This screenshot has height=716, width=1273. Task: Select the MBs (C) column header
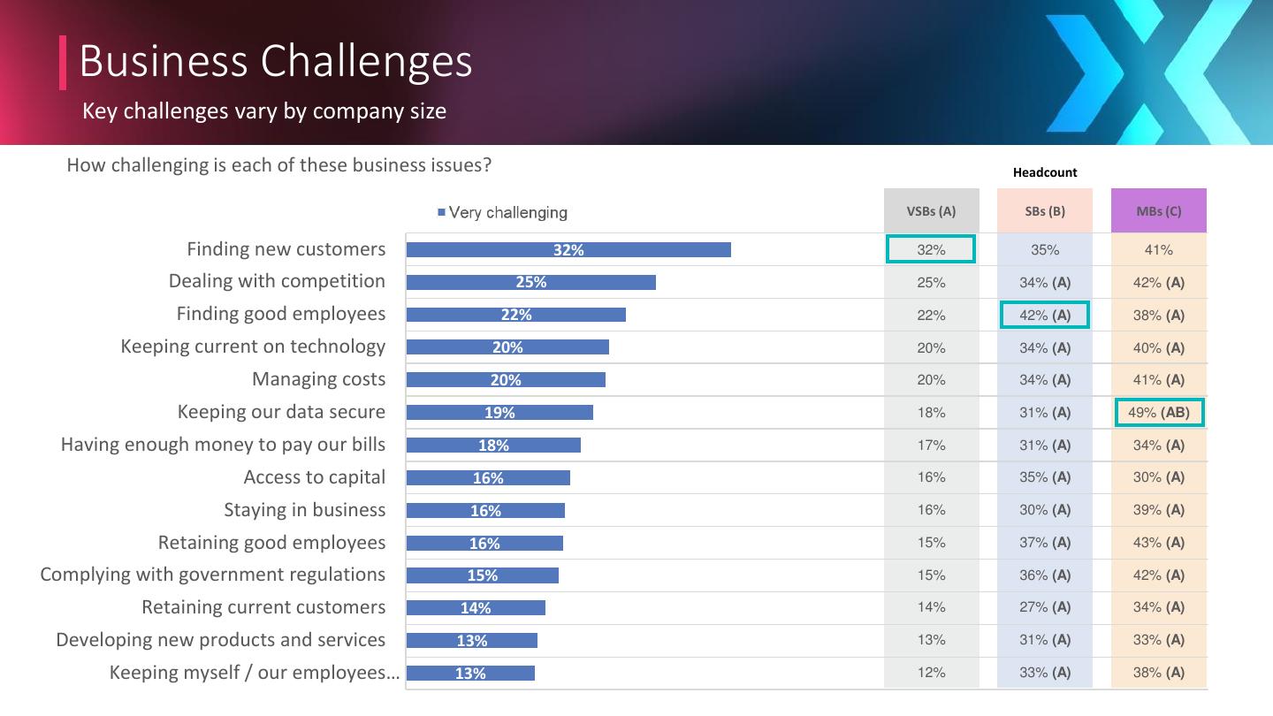pyautogui.click(x=1158, y=211)
